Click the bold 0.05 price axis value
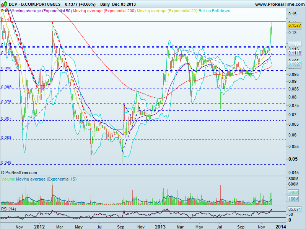306x230 pixels. click(293, 159)
